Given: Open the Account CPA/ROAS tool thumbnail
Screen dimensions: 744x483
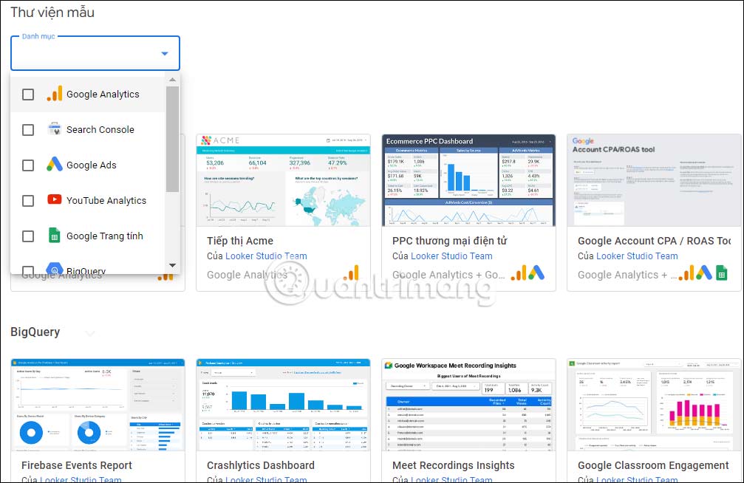Looking at the screenshot, I should click(655, 180).
